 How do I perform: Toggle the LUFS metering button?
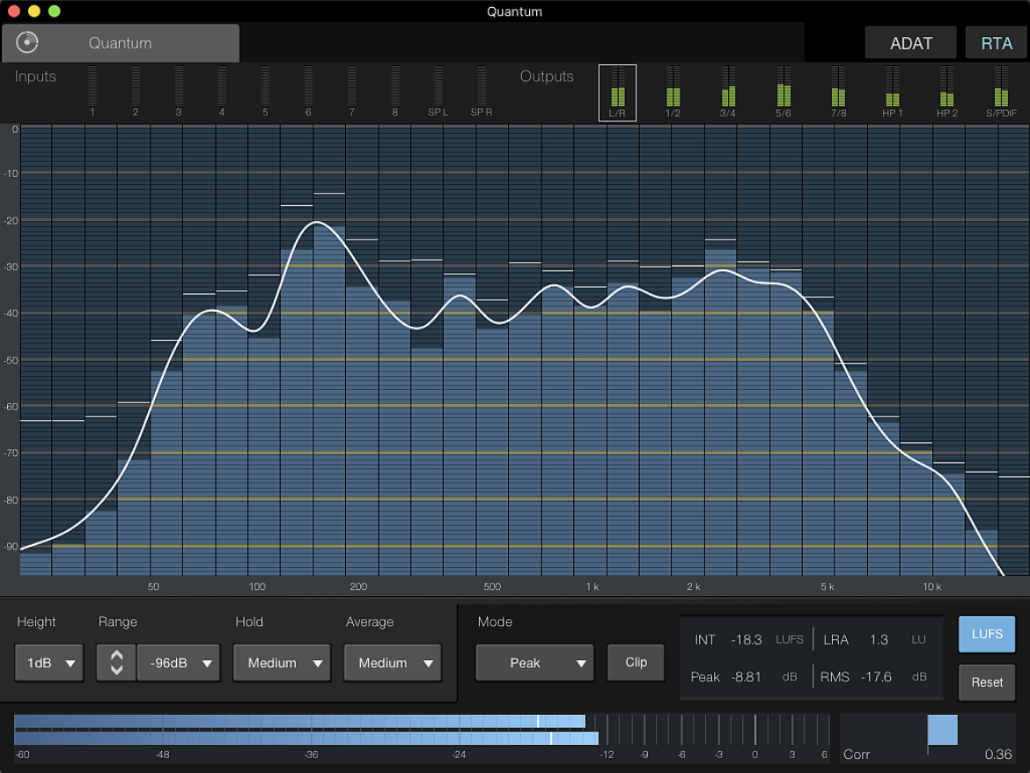[x=987, y=634]
